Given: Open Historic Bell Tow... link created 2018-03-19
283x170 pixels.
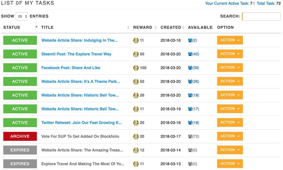Looking at the screenshot, I should 80,109.
